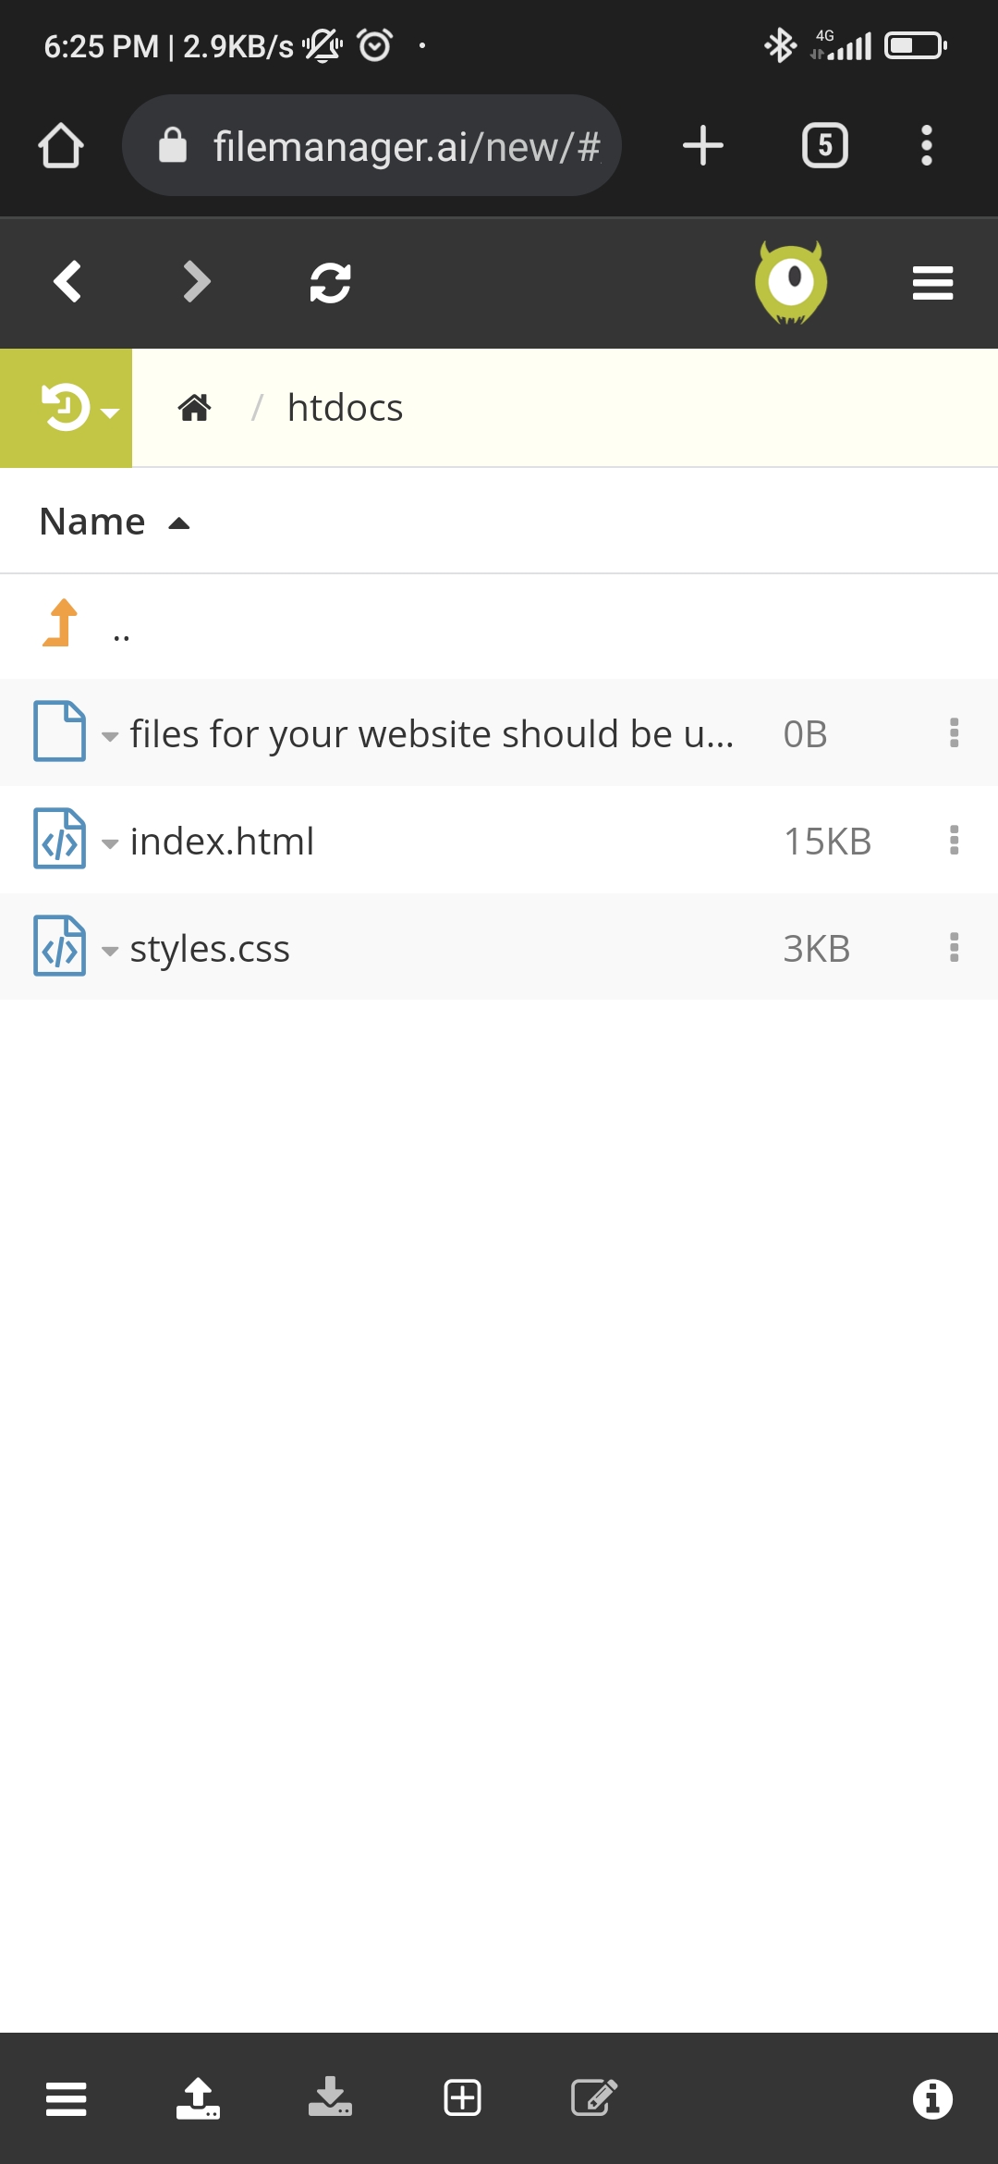Image resolution: width=998 pixels, height=2164 pixels.
Task: Tap the file manager forward arrow
Action: pos(197,282)
